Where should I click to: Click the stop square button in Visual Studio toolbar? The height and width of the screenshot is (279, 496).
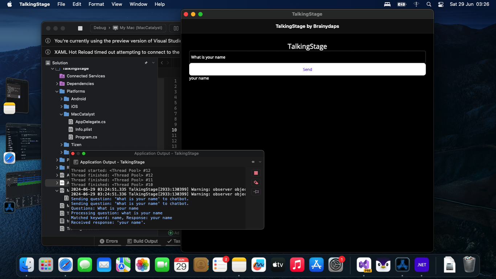(x=80, y=28)
